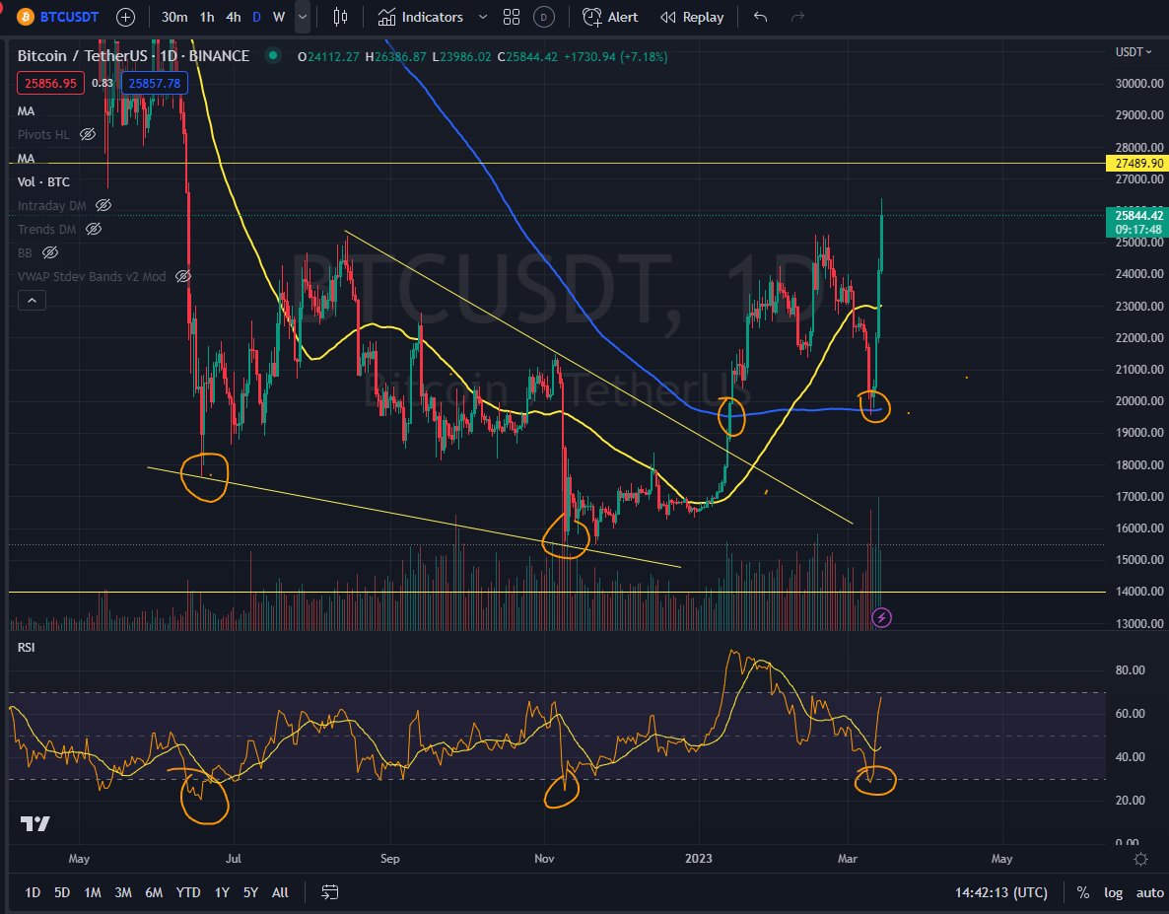Click the red sell price 25856.95
Viewport: 1169px width, 914px height.
point(50,83)
